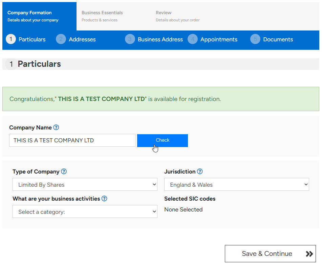Go to the Particulars step label
The height and width of the screenshot is (265, 322).
click(32, 39)
